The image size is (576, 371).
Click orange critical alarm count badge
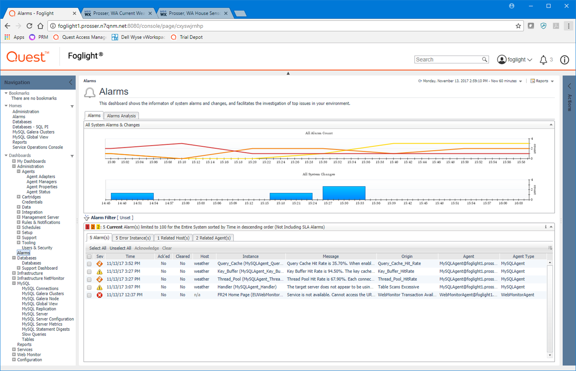click(x=93, y=227)
